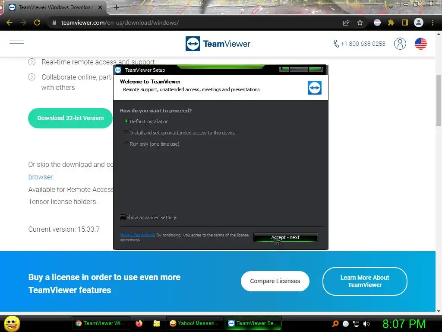
Task: Open the user account icon on website
Action: (400, 44)
